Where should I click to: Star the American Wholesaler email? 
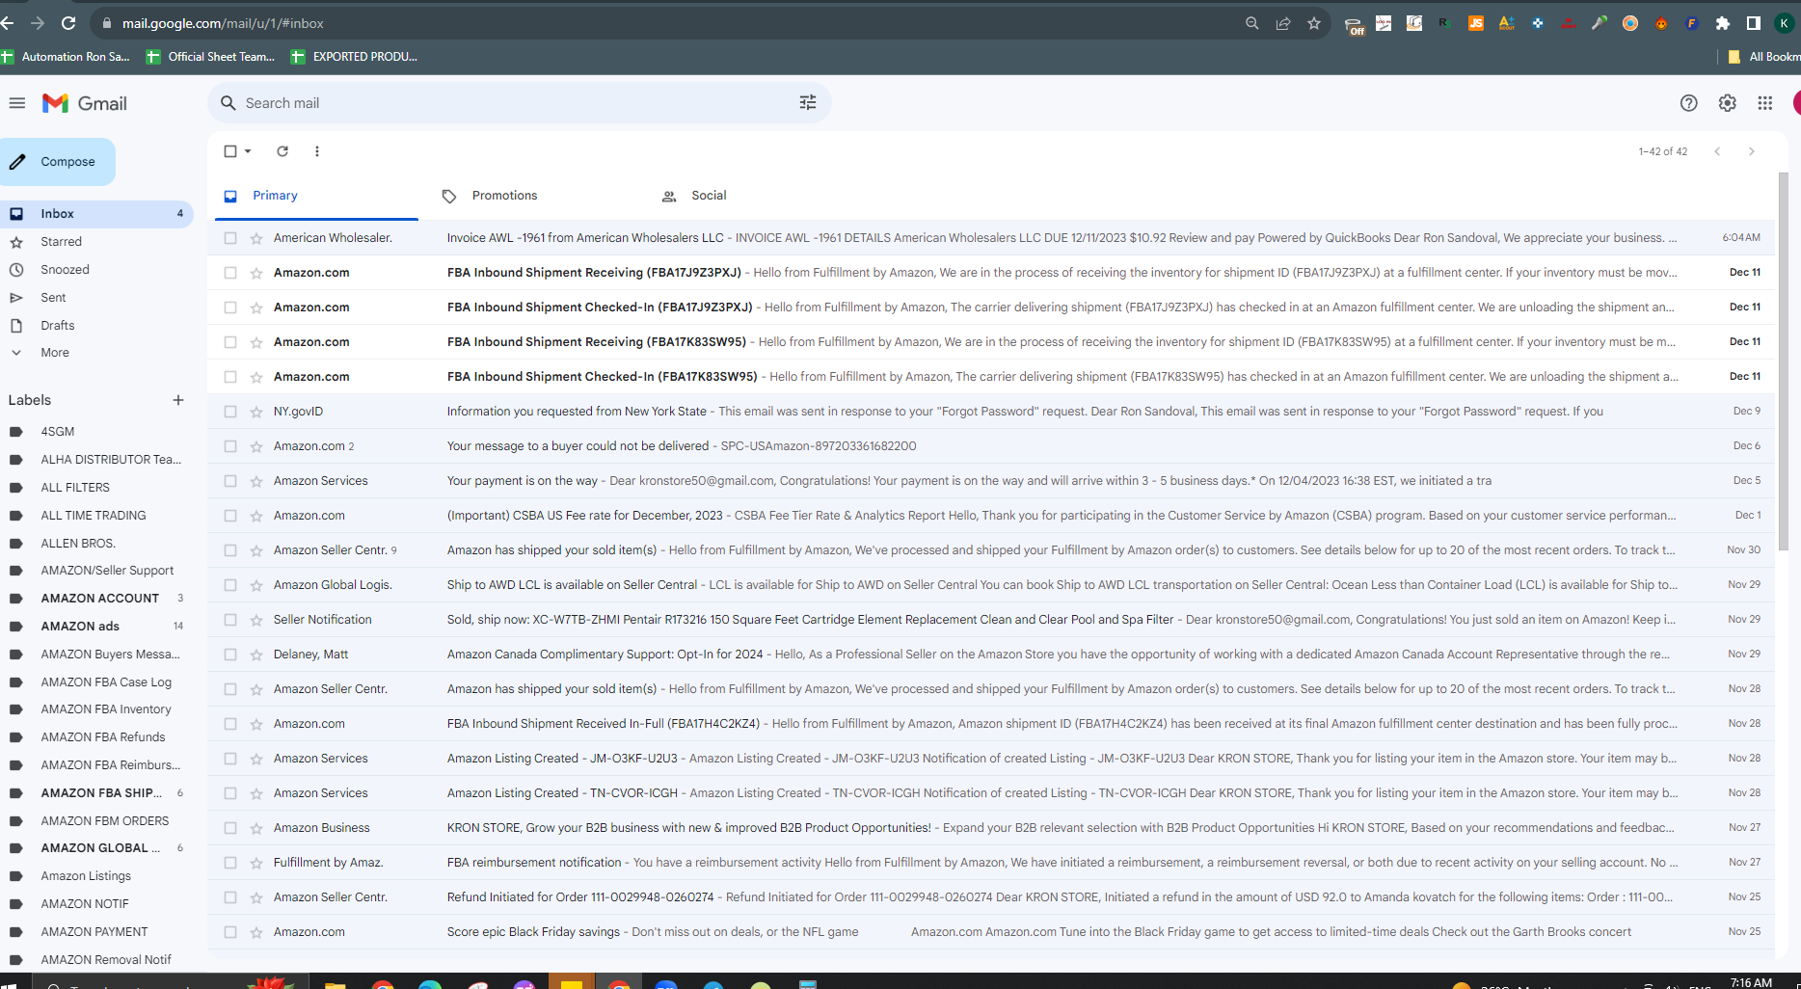point(256,238)
